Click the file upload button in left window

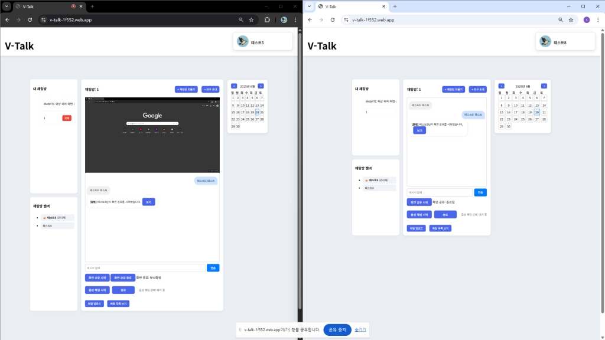pos(94,304)
